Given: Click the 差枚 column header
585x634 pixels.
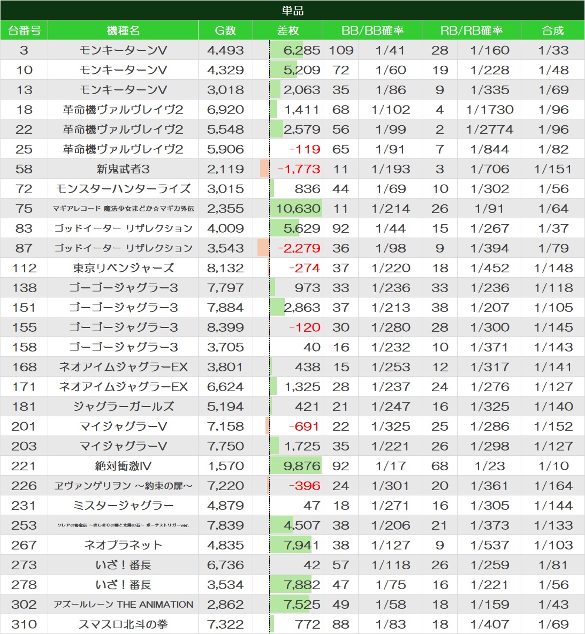Looking at the screenshot, I should (287, 30).
